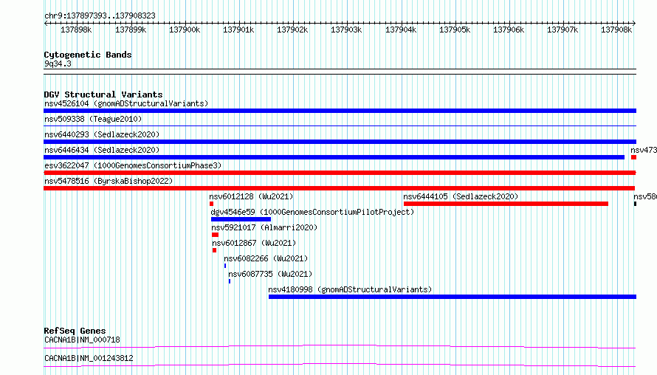
Task: Click the 137903k ruler tick label
Action: coord(346,30)
